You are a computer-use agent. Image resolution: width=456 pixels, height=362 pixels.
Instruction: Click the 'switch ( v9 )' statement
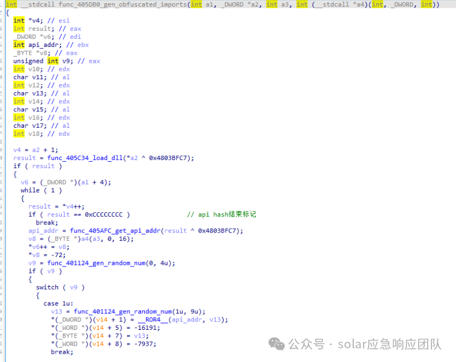pyautogui.click(x=60, y=287)
